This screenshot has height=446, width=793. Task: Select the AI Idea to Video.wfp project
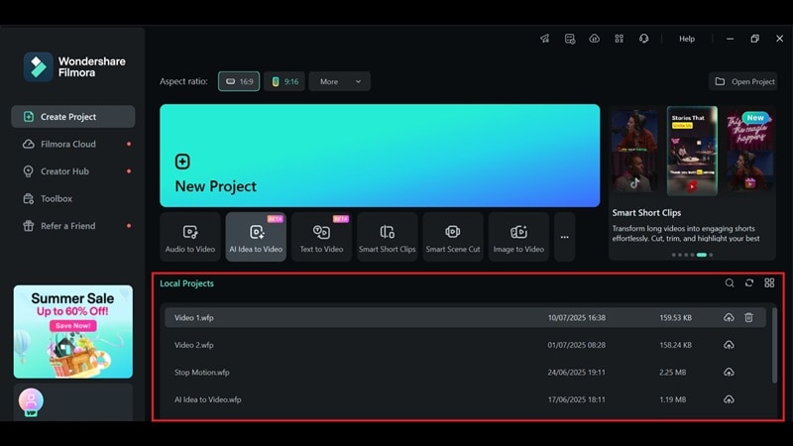465,399
